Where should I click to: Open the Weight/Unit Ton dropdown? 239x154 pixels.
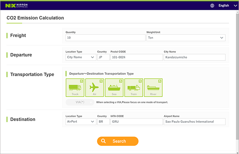coord(186,38)
